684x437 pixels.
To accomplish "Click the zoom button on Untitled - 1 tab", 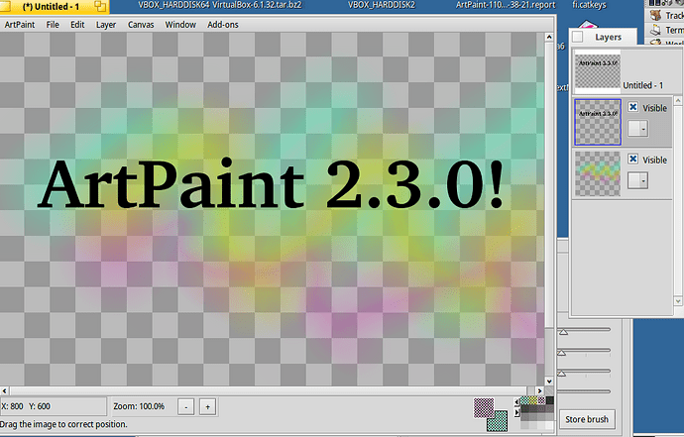I will [x=100, y=6].
